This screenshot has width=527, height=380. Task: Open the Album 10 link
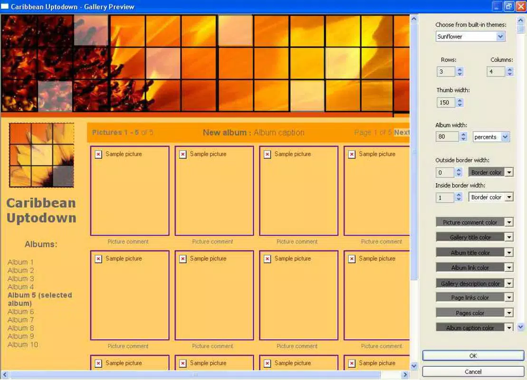(x=22, y=344)
